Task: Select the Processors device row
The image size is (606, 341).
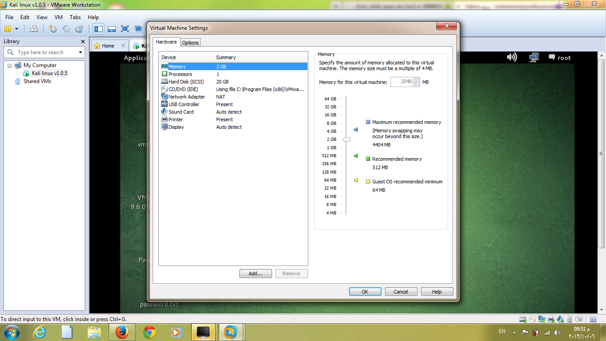Action: tap(234, 74)
